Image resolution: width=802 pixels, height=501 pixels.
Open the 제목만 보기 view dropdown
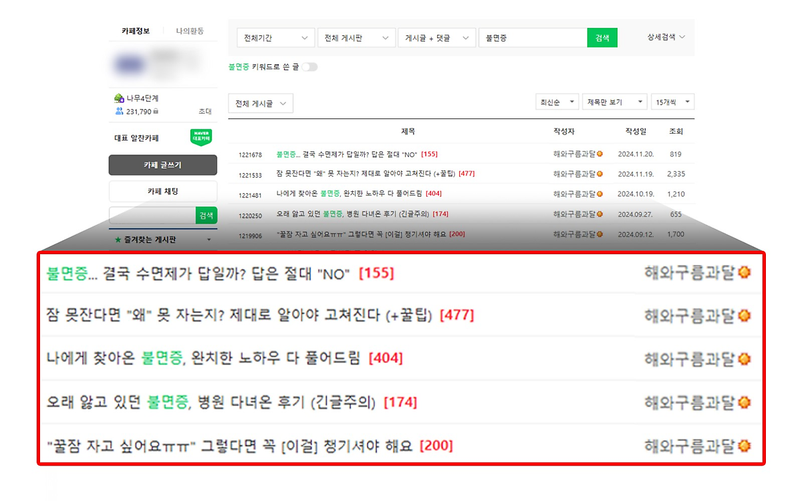(x=615, y=102)
